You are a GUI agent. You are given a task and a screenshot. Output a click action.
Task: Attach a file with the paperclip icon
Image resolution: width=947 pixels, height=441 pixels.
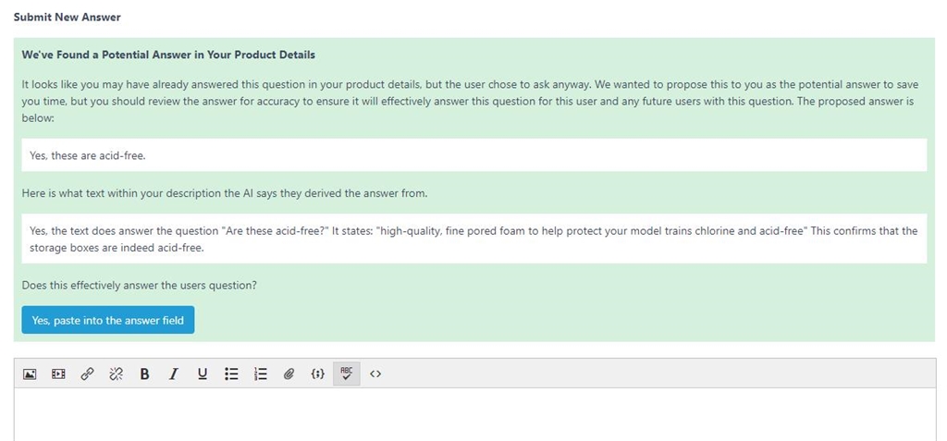pyautogui.click(x=289, y=374)
